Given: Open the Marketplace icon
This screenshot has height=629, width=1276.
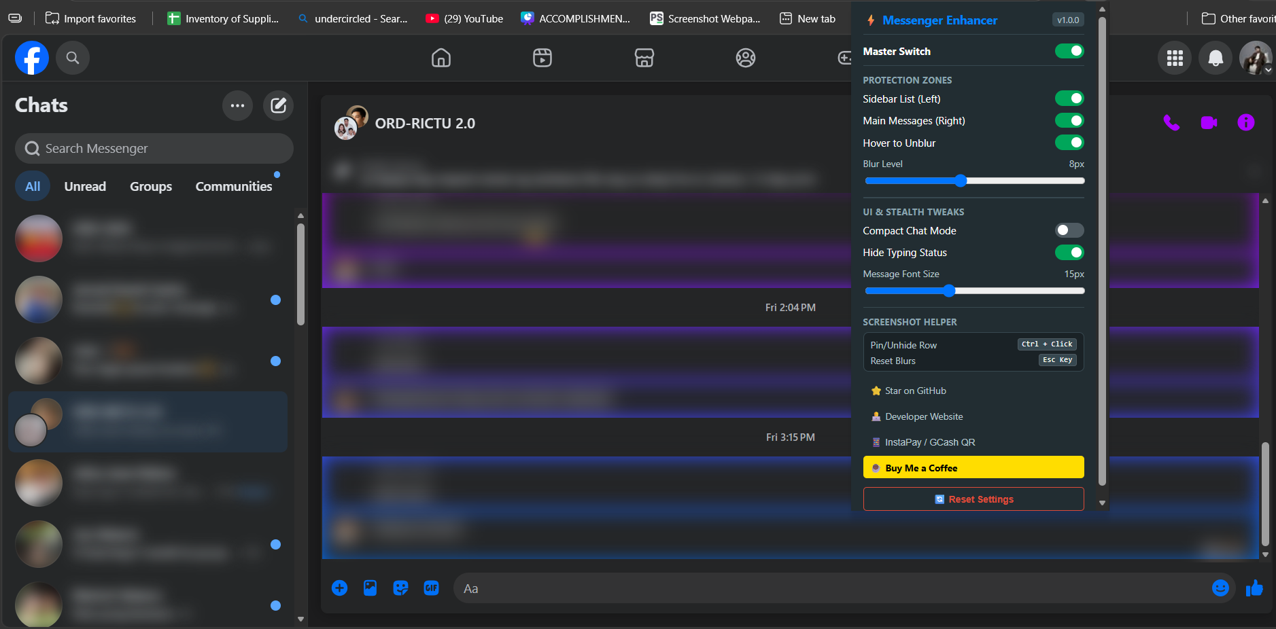Looking at the screenshot, I should (644, 58).
